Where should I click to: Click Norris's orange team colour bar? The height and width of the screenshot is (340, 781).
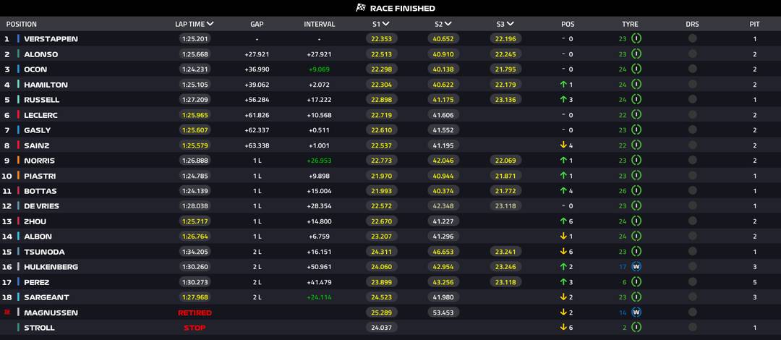coord(18,160)
